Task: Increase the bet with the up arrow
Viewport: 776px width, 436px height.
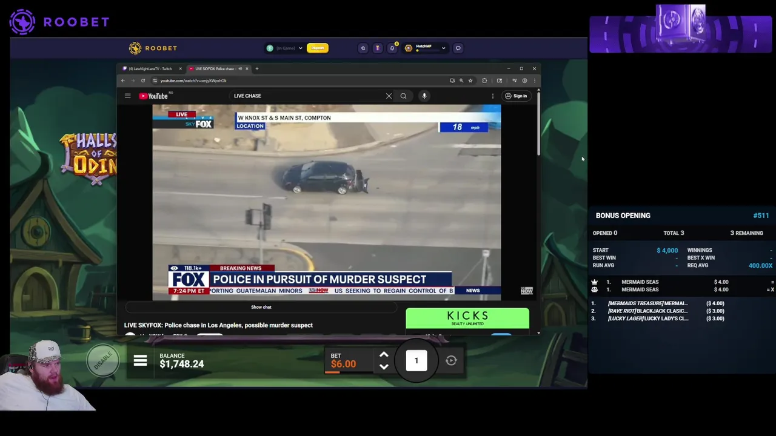Action: [x=384, y=355]
